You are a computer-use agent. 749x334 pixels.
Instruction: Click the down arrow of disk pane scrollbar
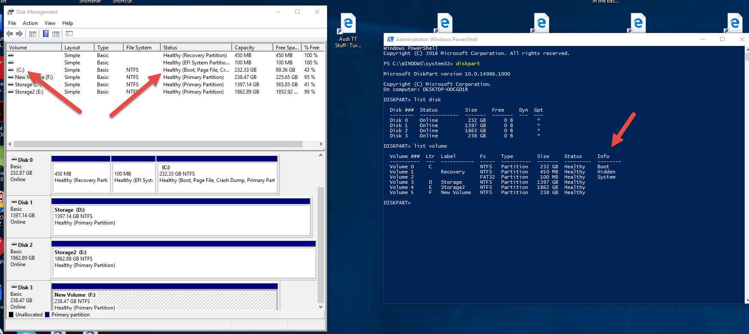point(321,307)
